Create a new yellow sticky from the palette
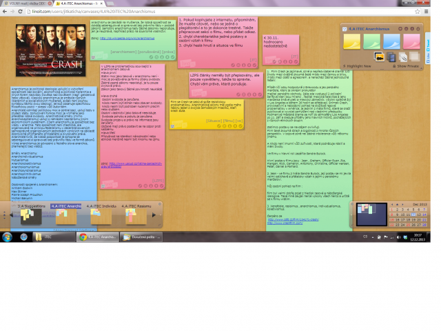The image size is (441, 331). [351, 41]
